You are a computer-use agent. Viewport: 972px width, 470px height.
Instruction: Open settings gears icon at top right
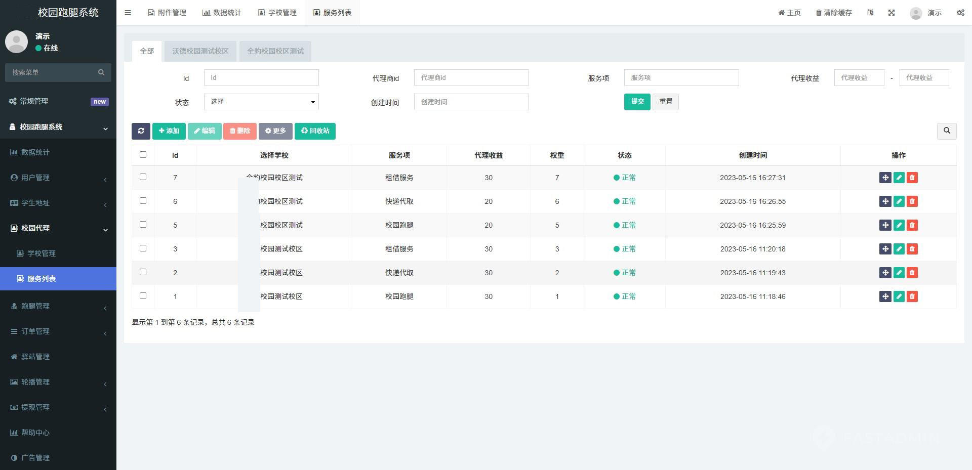click(x=960, y=13)
